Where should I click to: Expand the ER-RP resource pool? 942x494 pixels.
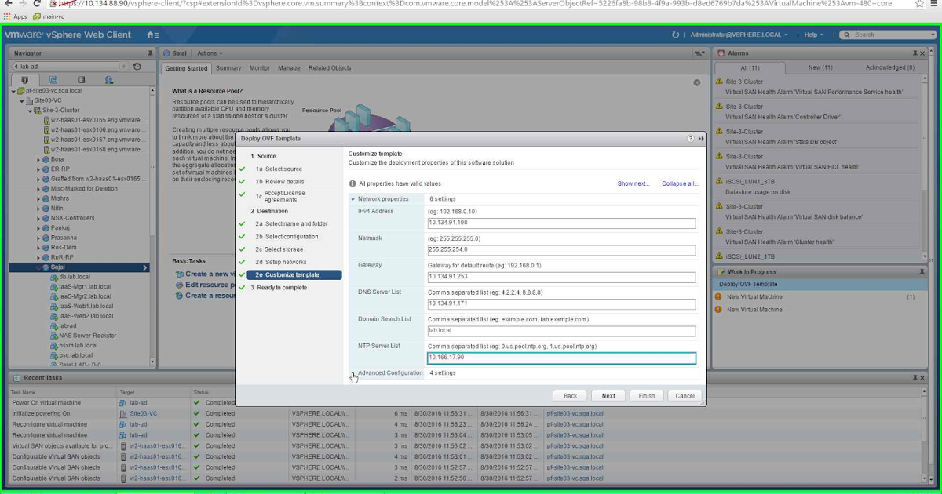click(38, 169)
